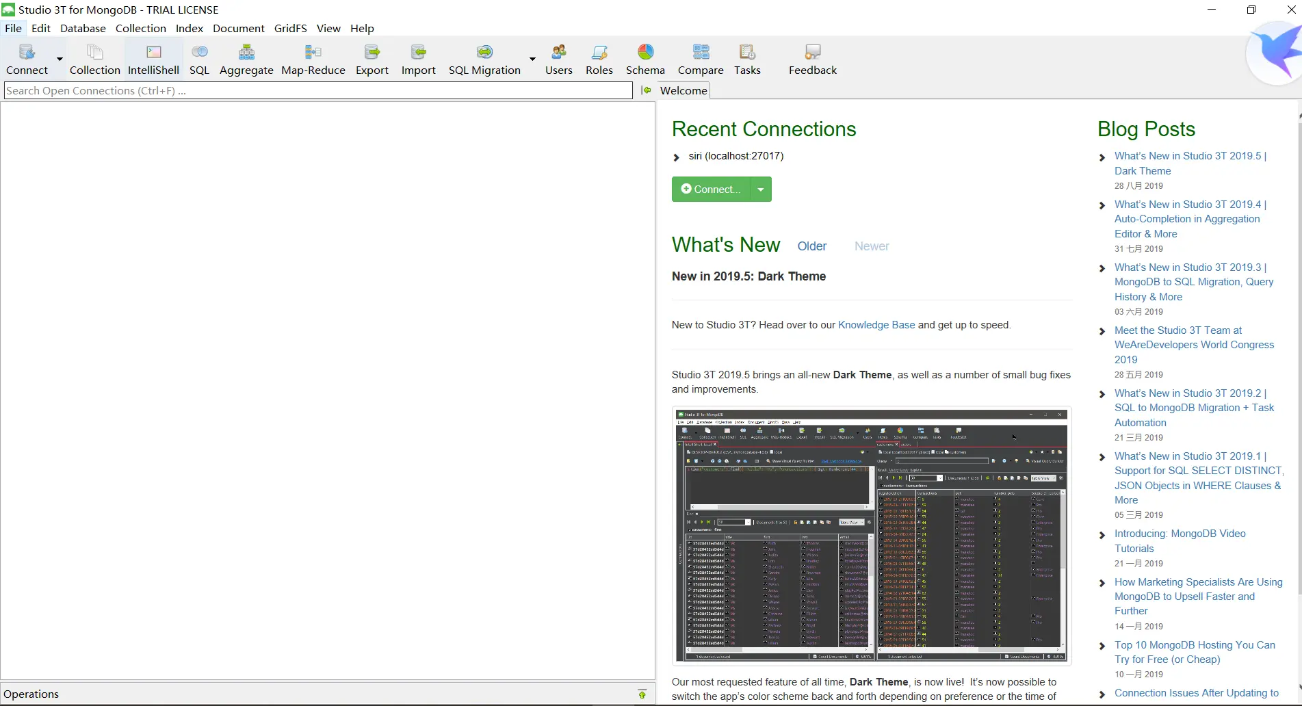
Task: Open the Compare tool
Action: tap(701, 59)
